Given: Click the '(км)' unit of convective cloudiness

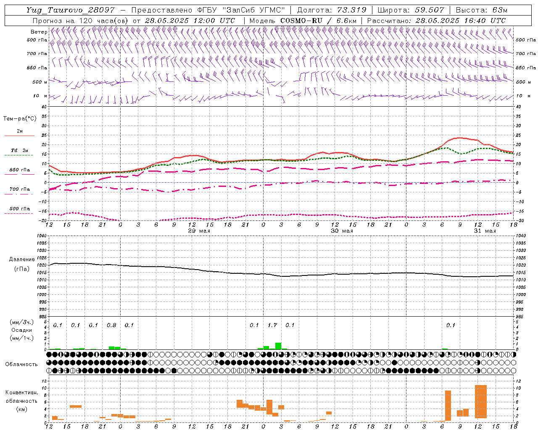Looking at the screenshot, I should (21, 409).
